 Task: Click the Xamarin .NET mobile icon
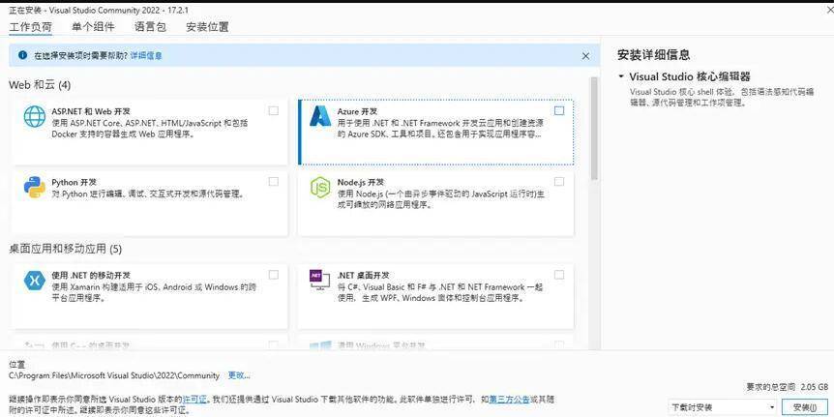point(35,281)
